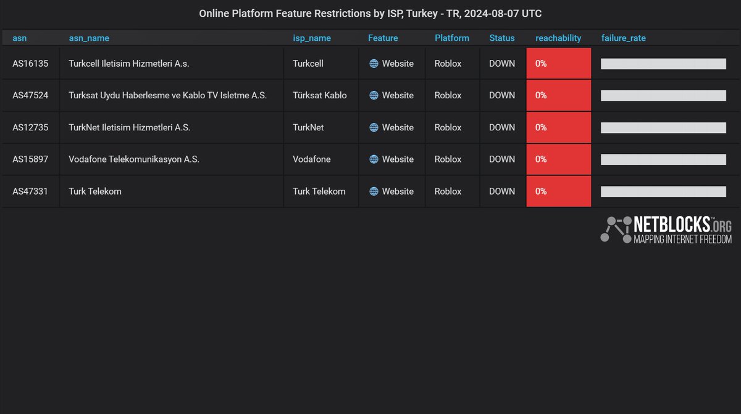This screenshot has width=741, height=414.
Task: Select the AS47331 cell
Action: click(x=30, y=192)
